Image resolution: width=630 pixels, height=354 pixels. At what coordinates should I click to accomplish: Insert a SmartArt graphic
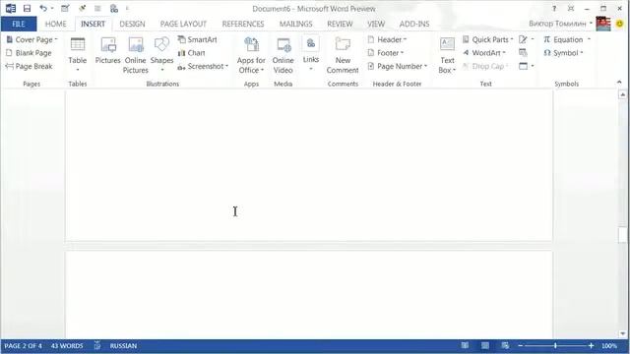(197, 39)
